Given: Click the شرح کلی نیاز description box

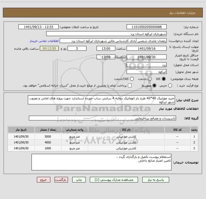Looking at the screenshot, I should coord(102,100).
